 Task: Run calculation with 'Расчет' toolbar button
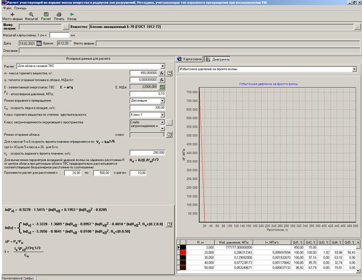[x=46, y=16]
